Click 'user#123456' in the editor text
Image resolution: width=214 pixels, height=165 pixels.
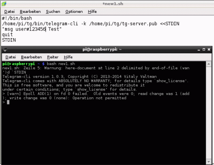[30, 29]
